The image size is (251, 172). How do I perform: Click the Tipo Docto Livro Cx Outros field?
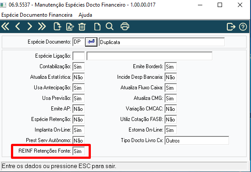[197, 141]
